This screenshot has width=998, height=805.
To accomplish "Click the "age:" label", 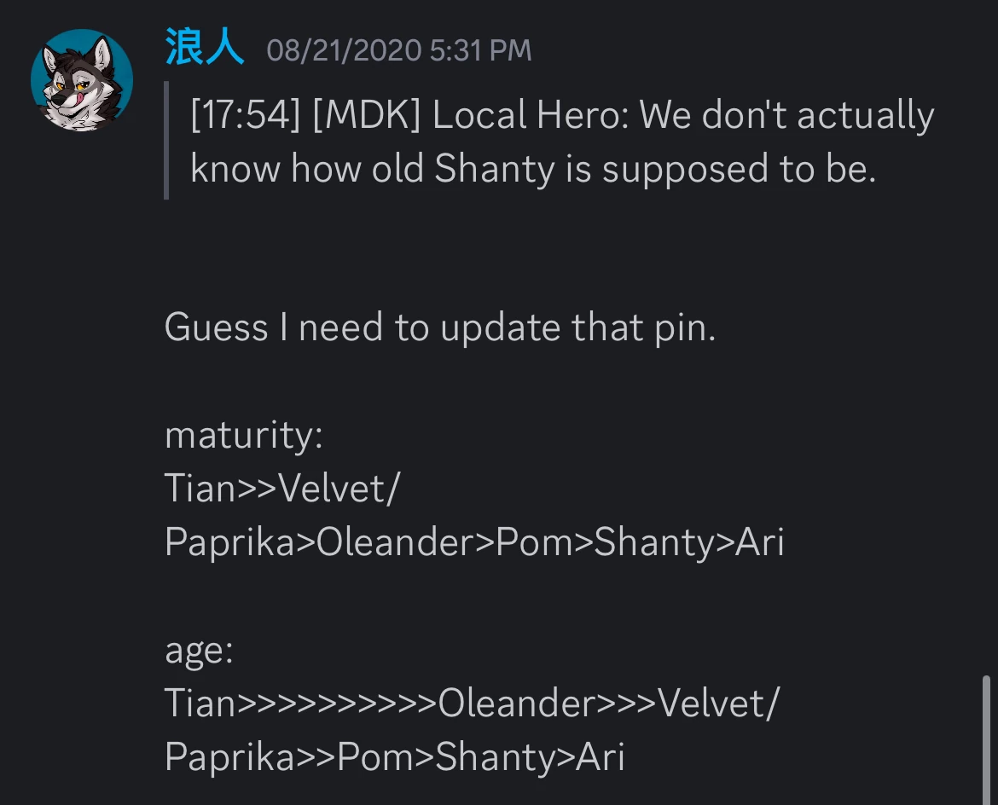I will (x=199, y=650).
